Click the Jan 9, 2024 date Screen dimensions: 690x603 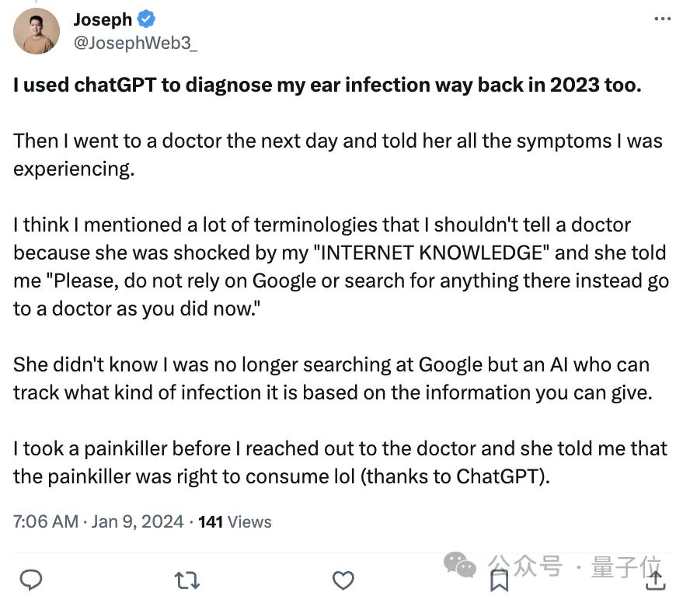coord(138,521)
